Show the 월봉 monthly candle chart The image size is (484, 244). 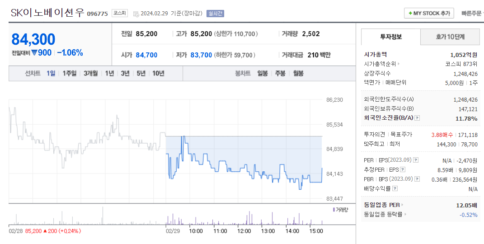tap(298, 73)
